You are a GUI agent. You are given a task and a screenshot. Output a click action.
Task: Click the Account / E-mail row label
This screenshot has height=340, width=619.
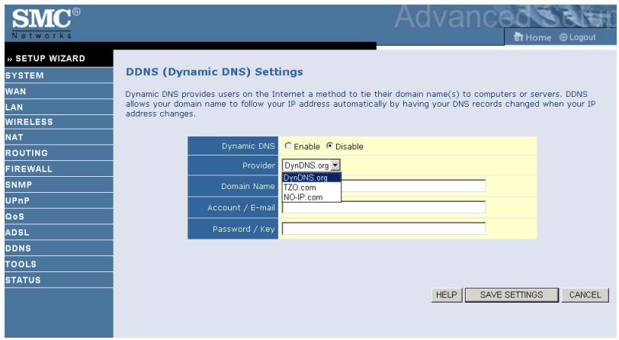pos(241,207)
